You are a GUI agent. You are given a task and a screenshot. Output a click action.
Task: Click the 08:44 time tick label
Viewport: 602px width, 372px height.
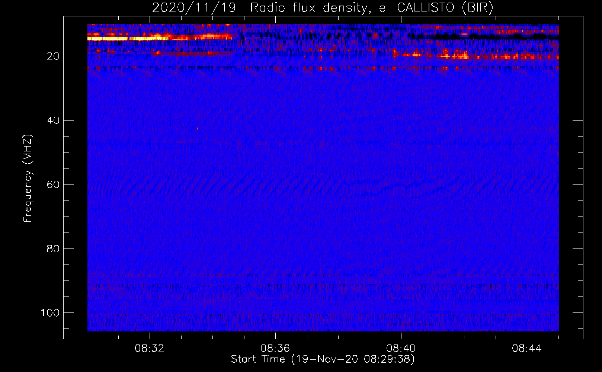point(527,349)
